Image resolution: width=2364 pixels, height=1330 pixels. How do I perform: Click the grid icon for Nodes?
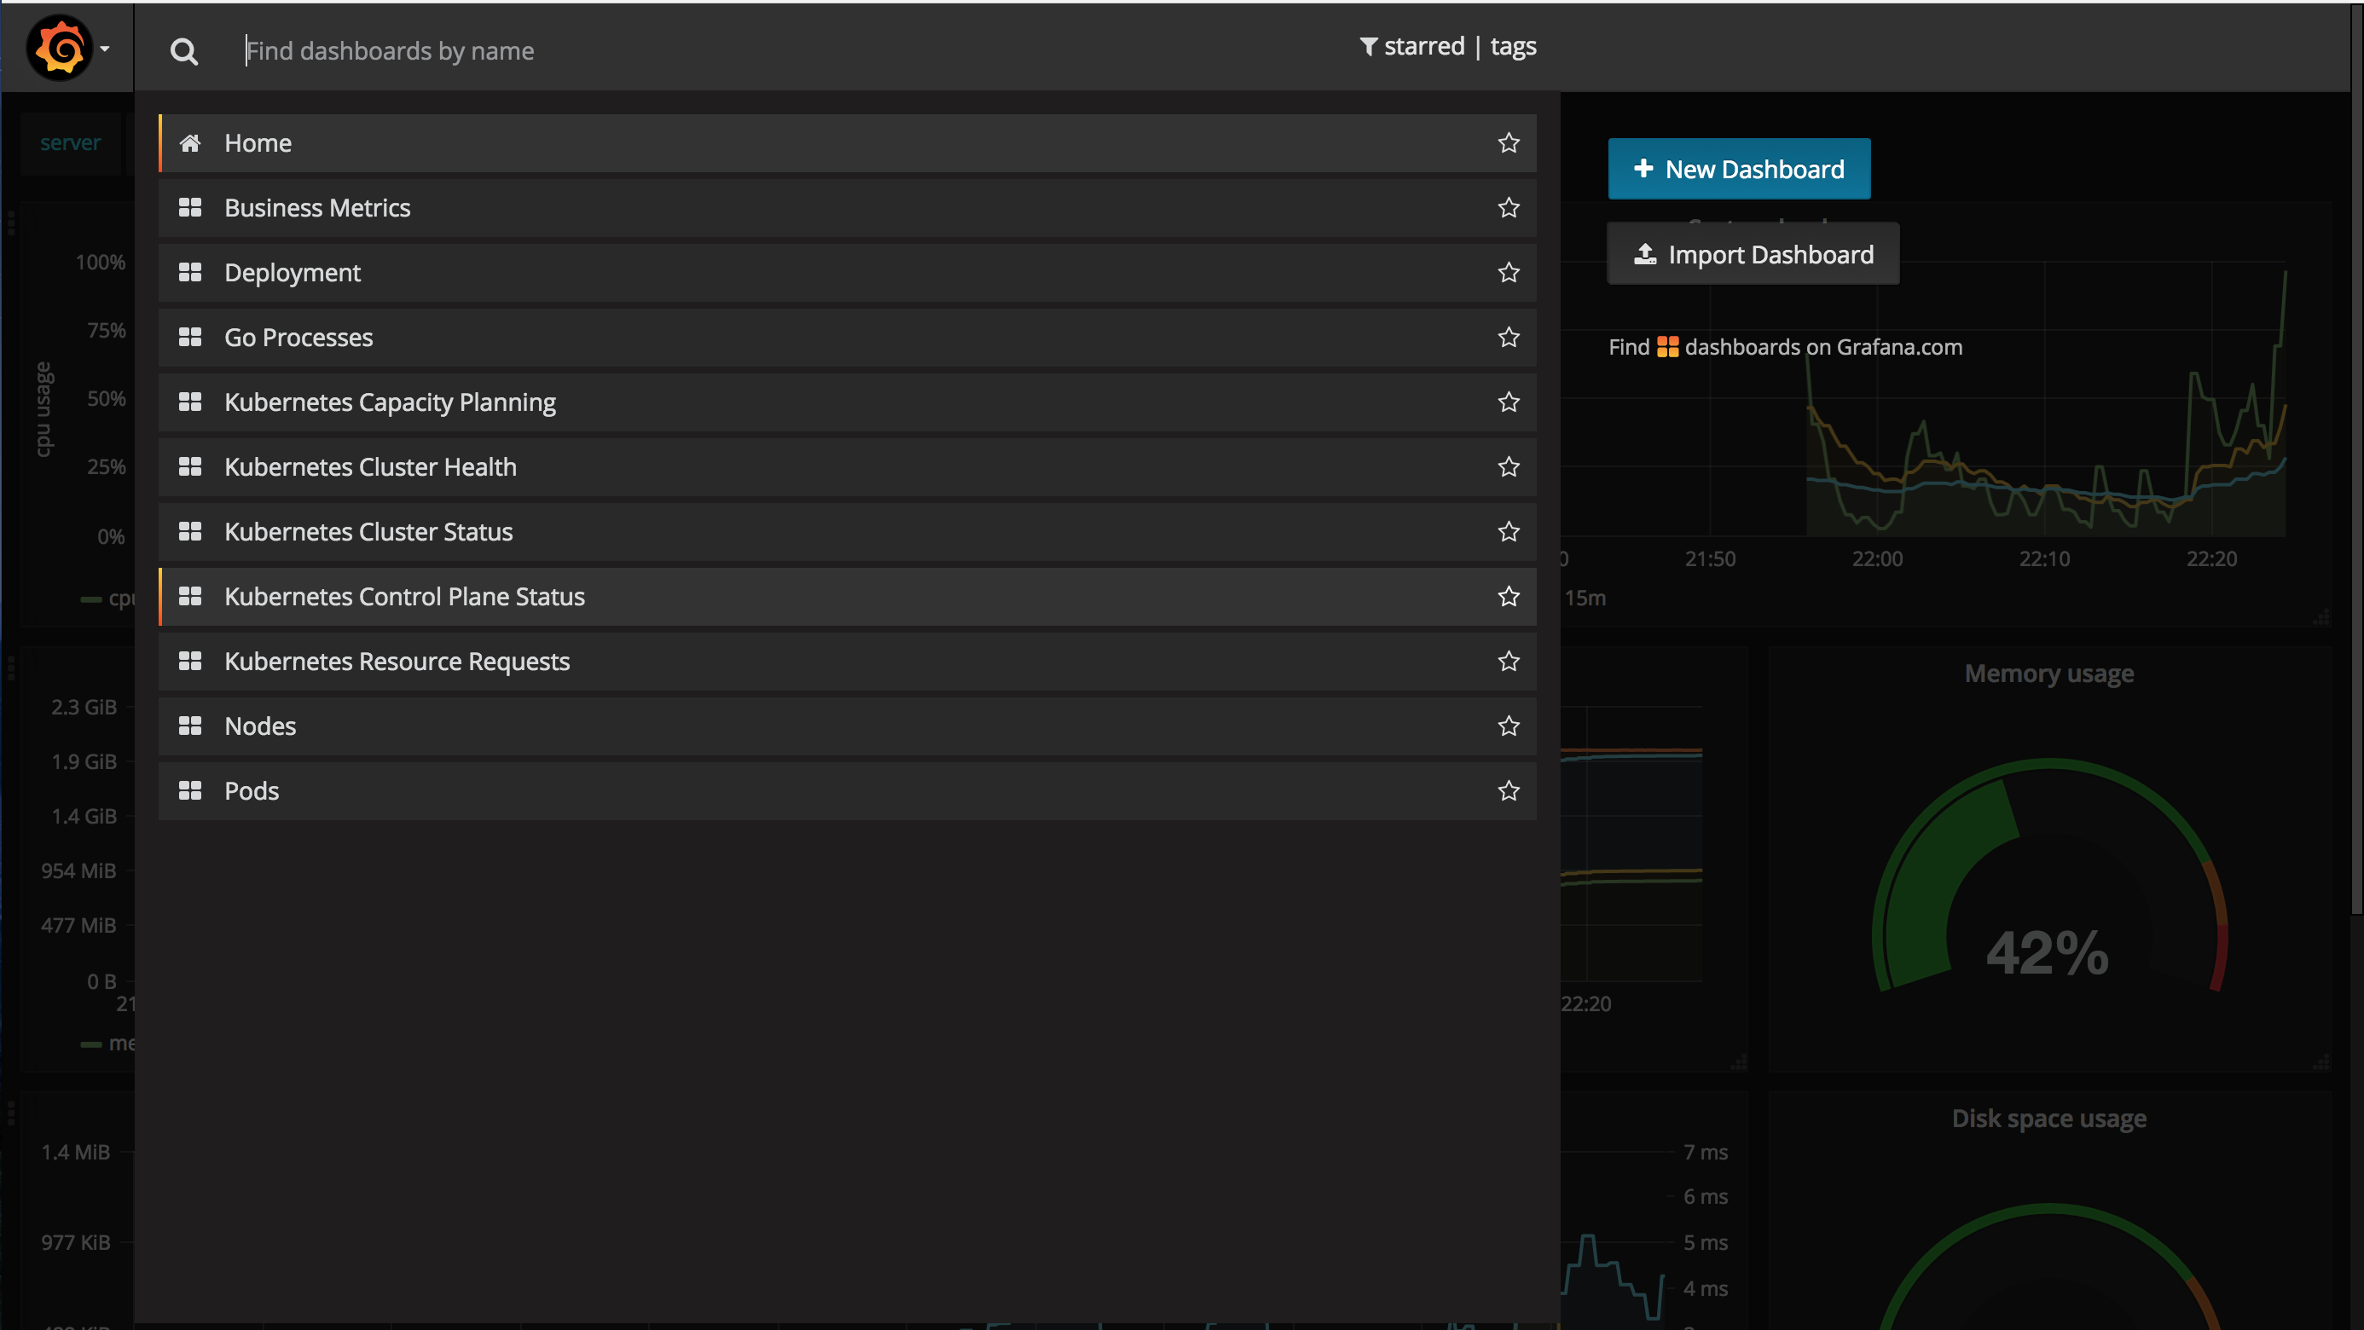pyautogui.click(x=190, y=726)
